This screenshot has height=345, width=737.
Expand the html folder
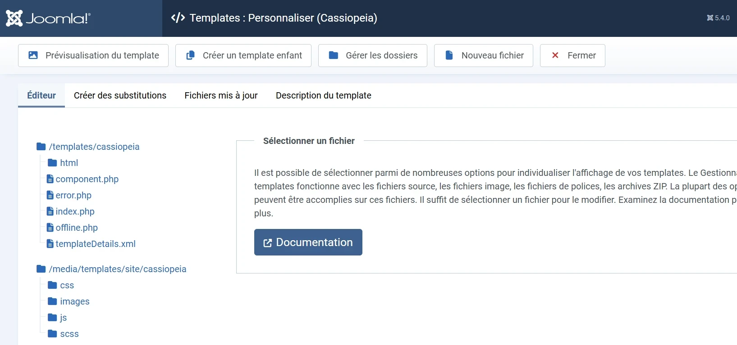[69, 162]
